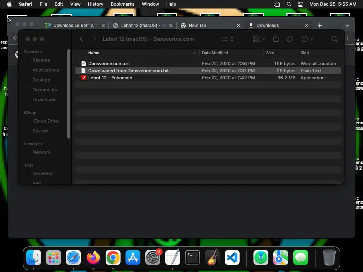Select Applications in Finder sidebar

tap(46, 70)
